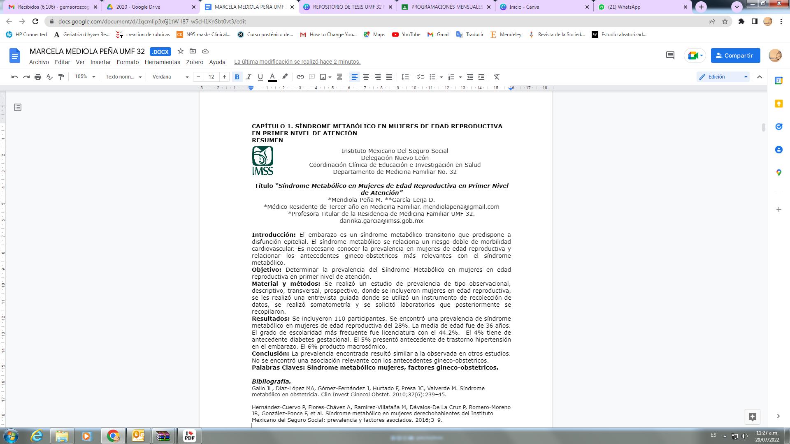The image size is (790, 444).
Task: Open Windows Start button
Action: click(x=11, y=436)
